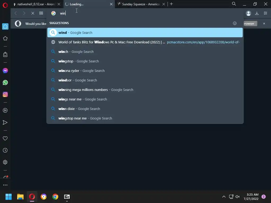
Task: Open My Flow send icon
Action: [5, 122]
